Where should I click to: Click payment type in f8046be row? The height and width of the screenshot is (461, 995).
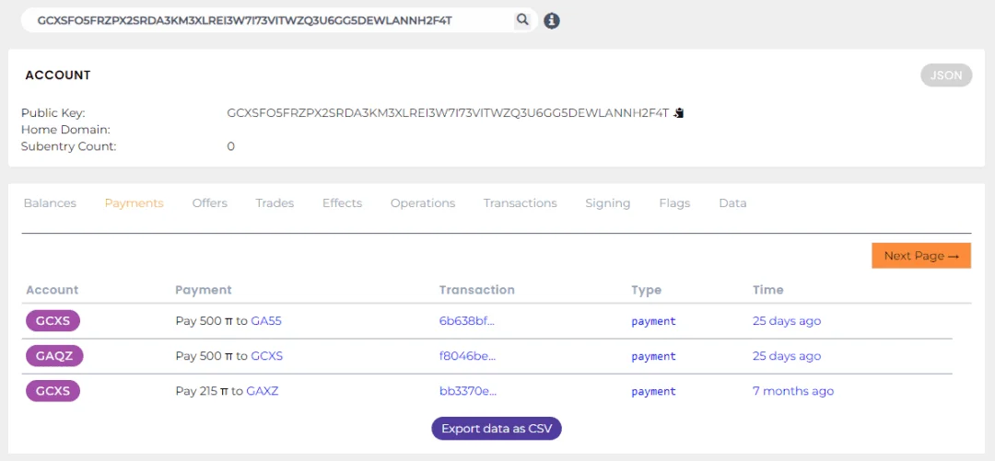pos(653,357)
